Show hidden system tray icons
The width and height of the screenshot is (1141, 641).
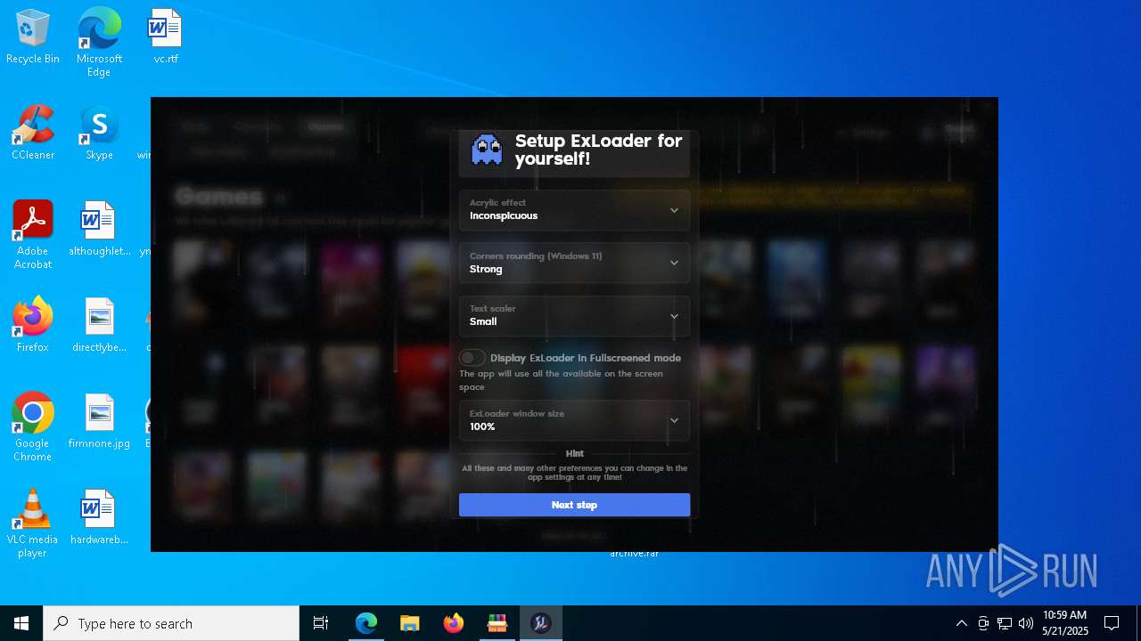(961, 623)
